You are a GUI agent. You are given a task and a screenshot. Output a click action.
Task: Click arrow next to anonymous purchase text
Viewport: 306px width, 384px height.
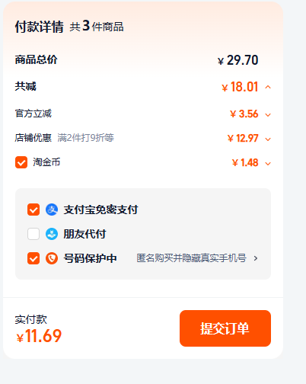pyautogui.click(x=256, y=258)
